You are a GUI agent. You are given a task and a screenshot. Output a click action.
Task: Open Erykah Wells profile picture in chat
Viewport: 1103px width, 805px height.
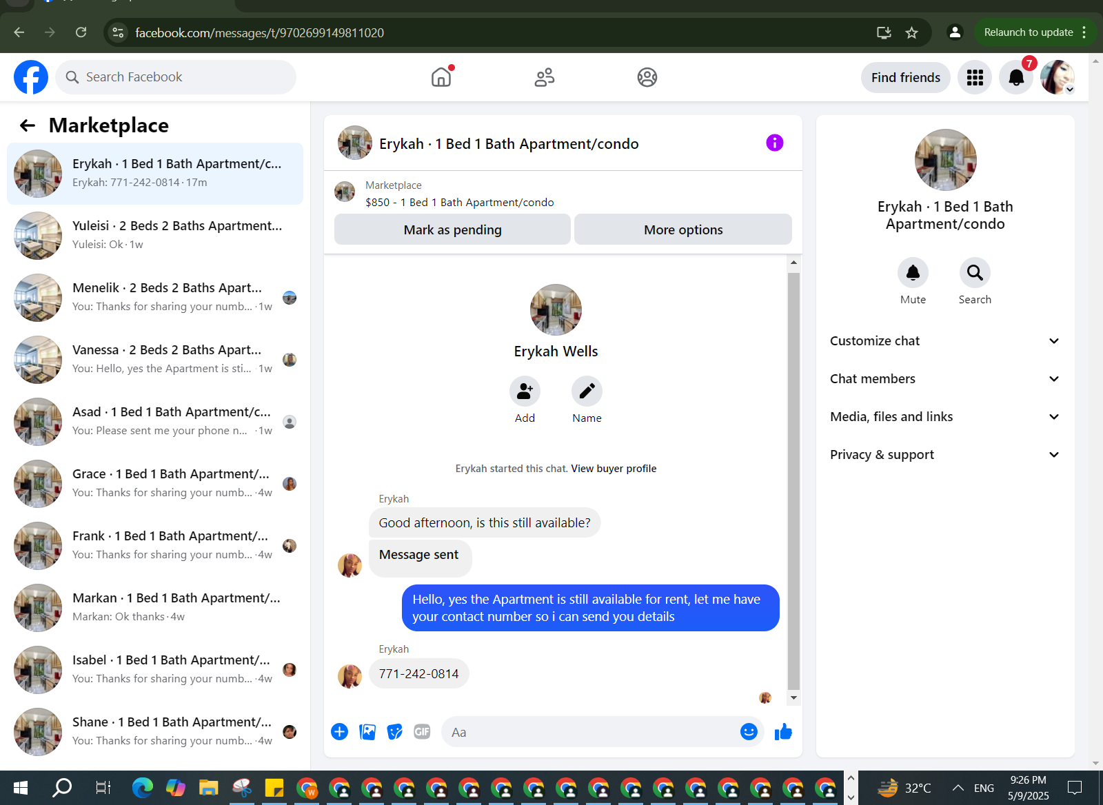click(x=556, y=310)
